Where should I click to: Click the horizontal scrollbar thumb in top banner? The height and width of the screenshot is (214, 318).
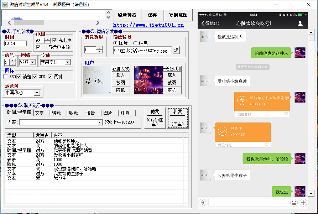[x=29, y=22]
